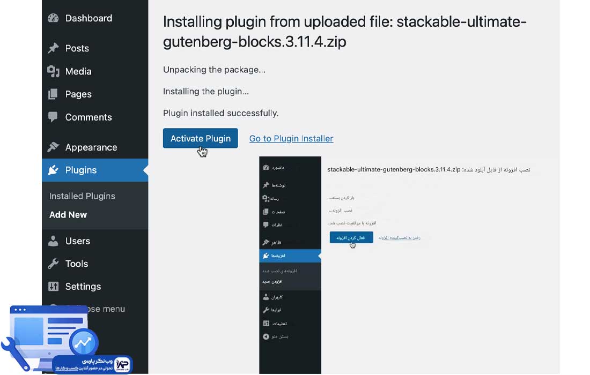Open تنظیمات label in Persian sidebar
Screen dimensions: 590x375
(279, 324)
